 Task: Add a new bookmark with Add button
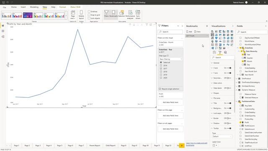[189, 32]
